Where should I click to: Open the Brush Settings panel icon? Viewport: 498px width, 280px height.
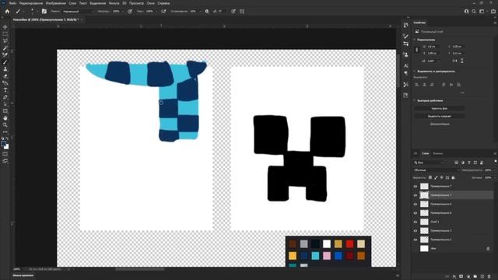(44, 11)
